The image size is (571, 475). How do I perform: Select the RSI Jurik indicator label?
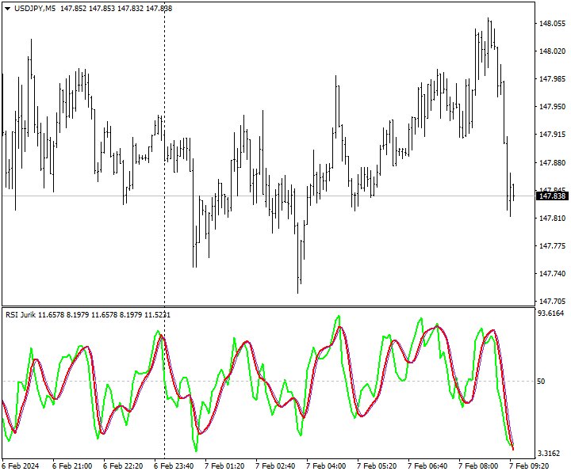88,315
